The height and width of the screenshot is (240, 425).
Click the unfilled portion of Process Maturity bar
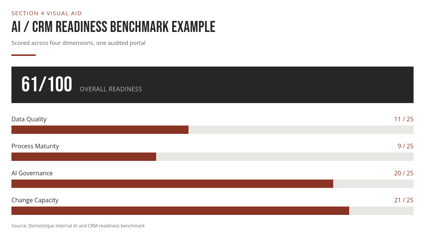pos(285,157)
